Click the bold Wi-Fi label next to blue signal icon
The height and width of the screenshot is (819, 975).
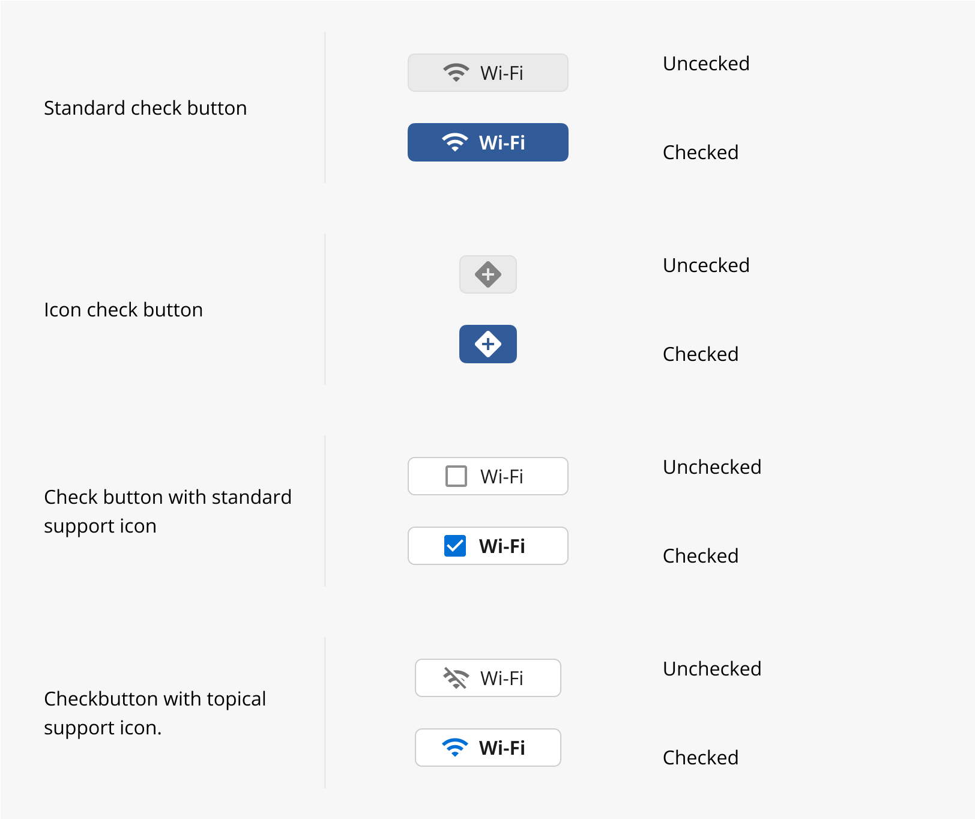(x=502, y=748)
